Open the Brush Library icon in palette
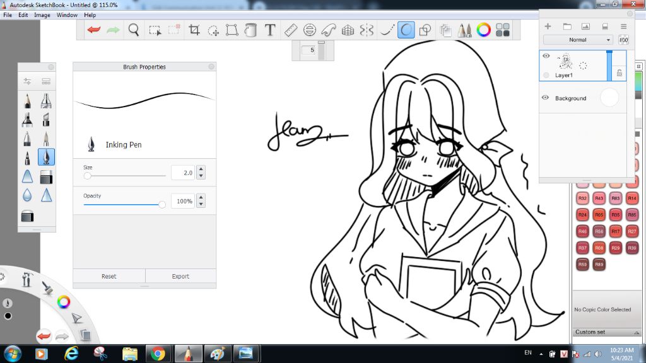This screenshot has width=646, height=363. pyautogui.click(x=46, y=81)
